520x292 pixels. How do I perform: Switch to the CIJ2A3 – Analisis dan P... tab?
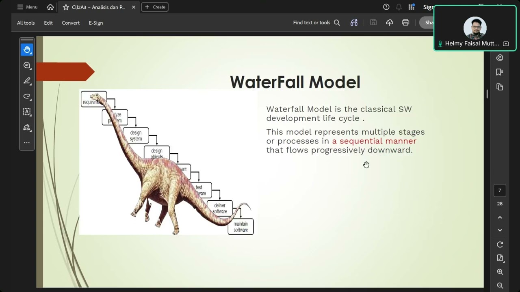(x=98, y=7)
